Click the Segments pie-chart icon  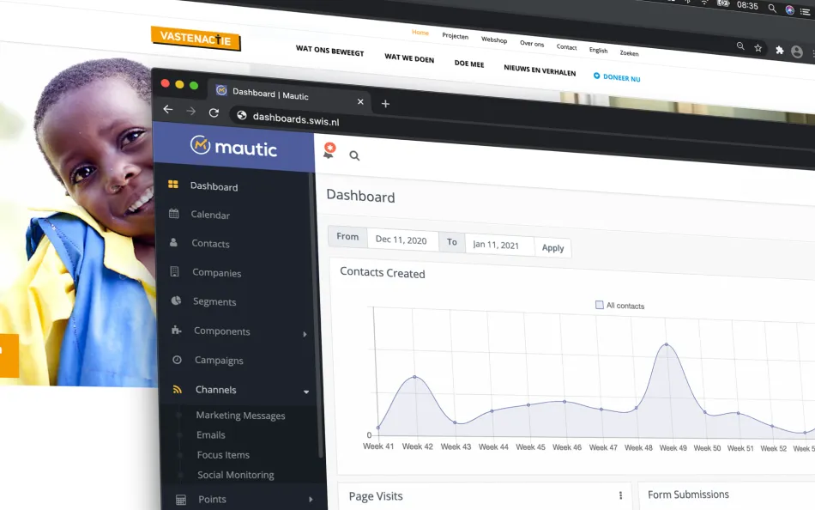175,301
